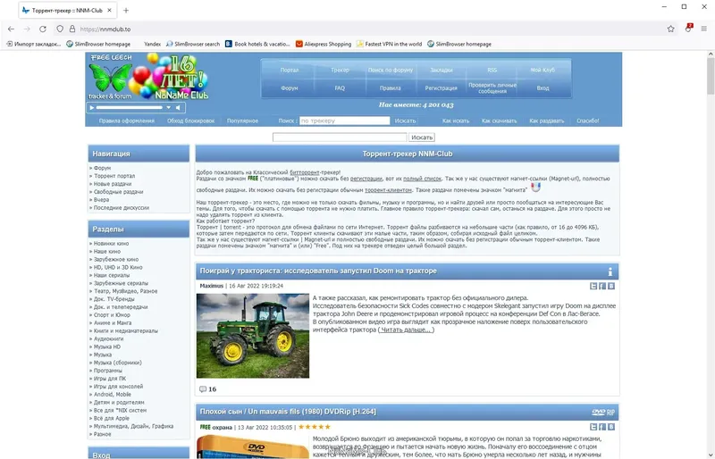The height and width of the screenshot is (459, 715).
Task: Open Проверить личные сообщения
Action: (492, 88)
